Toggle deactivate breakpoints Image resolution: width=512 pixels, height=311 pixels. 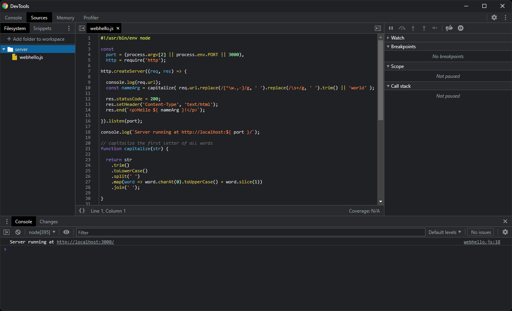click(x=449, y=28)
